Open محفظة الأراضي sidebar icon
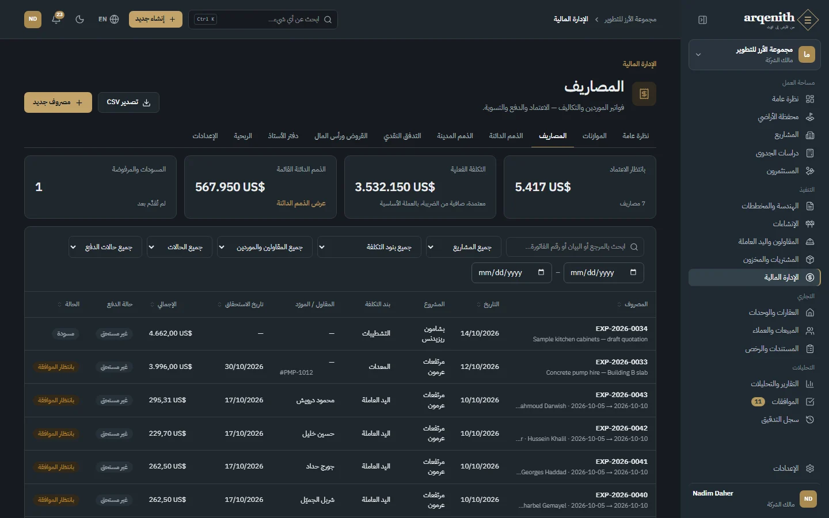 pos(810,117)
